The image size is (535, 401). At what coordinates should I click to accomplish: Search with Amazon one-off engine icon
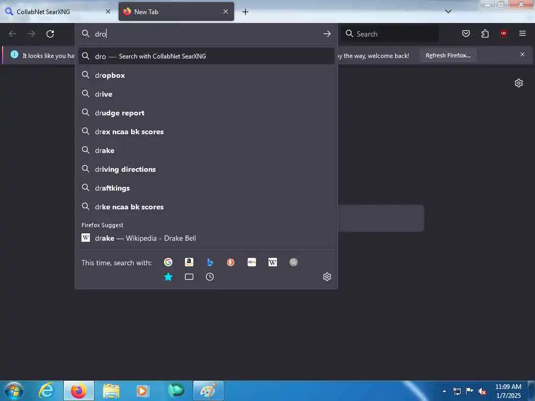[189, 262]
